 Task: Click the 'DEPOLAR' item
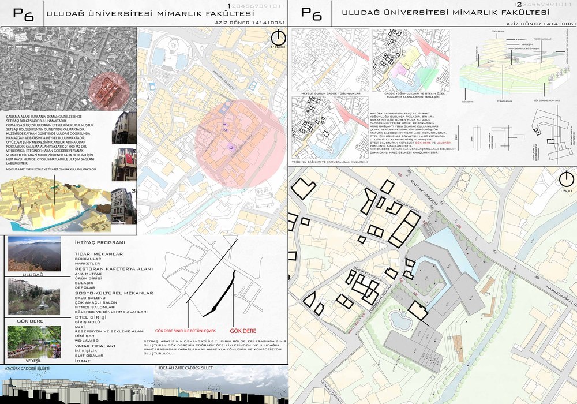click(x=85, y=287)
